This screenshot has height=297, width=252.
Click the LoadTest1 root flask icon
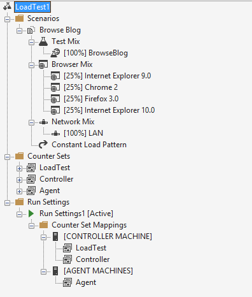[8, 6]
